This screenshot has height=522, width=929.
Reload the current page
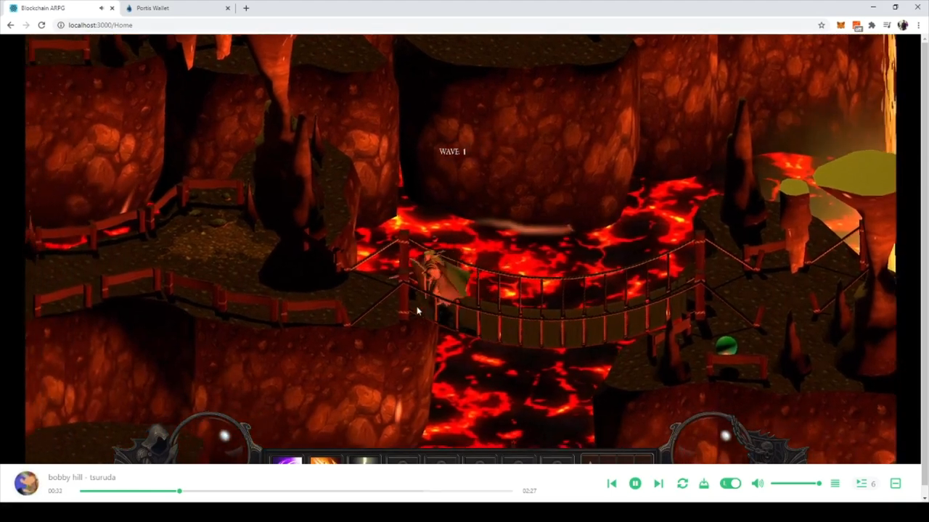[41, 25]
